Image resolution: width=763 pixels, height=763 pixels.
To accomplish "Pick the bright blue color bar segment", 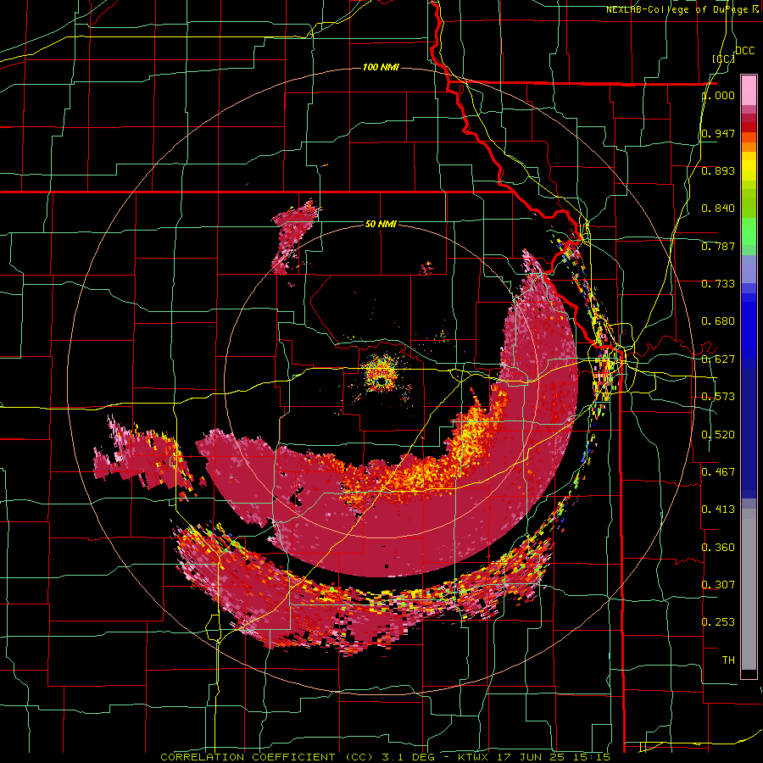I will (749, 331).
